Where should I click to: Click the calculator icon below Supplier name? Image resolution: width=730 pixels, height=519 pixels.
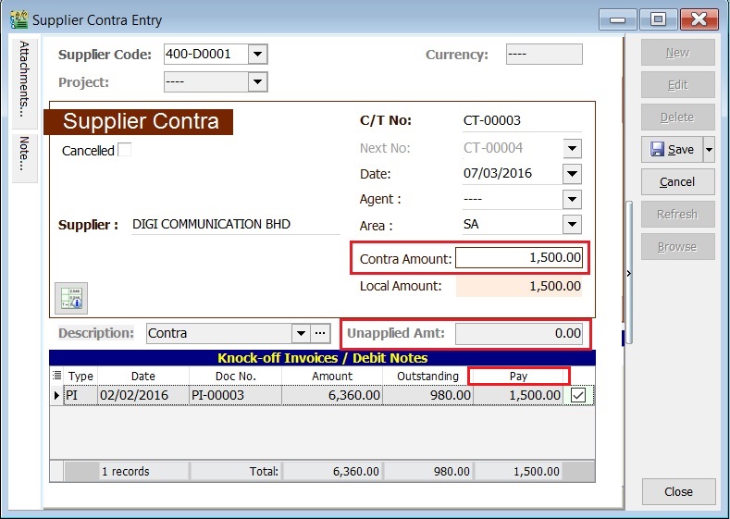click(x=71, y=298)
